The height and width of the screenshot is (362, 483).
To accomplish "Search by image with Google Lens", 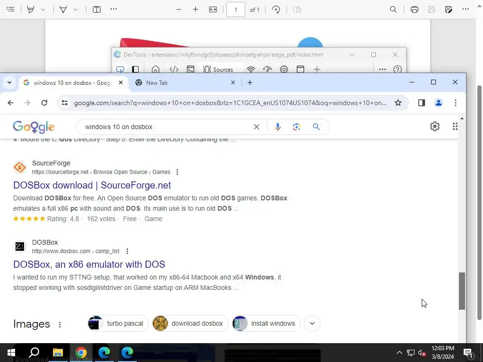I will click(296, 127).
